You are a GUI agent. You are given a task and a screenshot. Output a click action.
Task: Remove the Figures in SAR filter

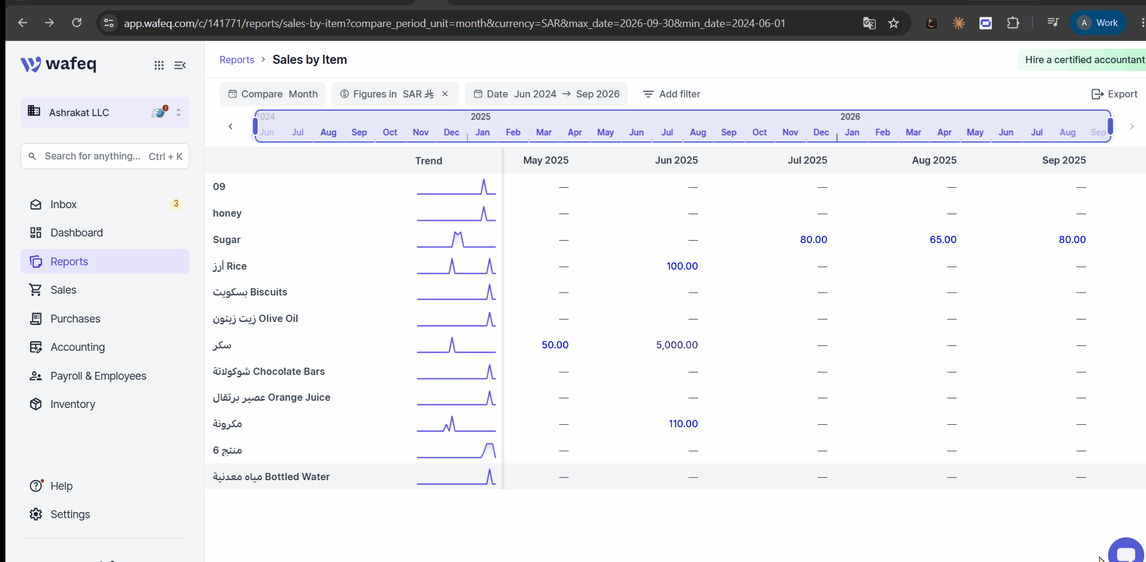(x=445, y=94)
